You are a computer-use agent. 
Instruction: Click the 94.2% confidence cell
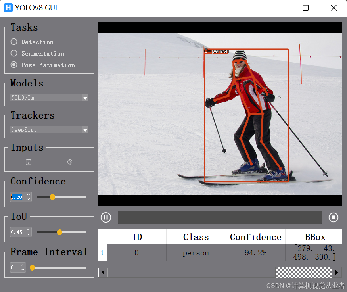point(256,253)
